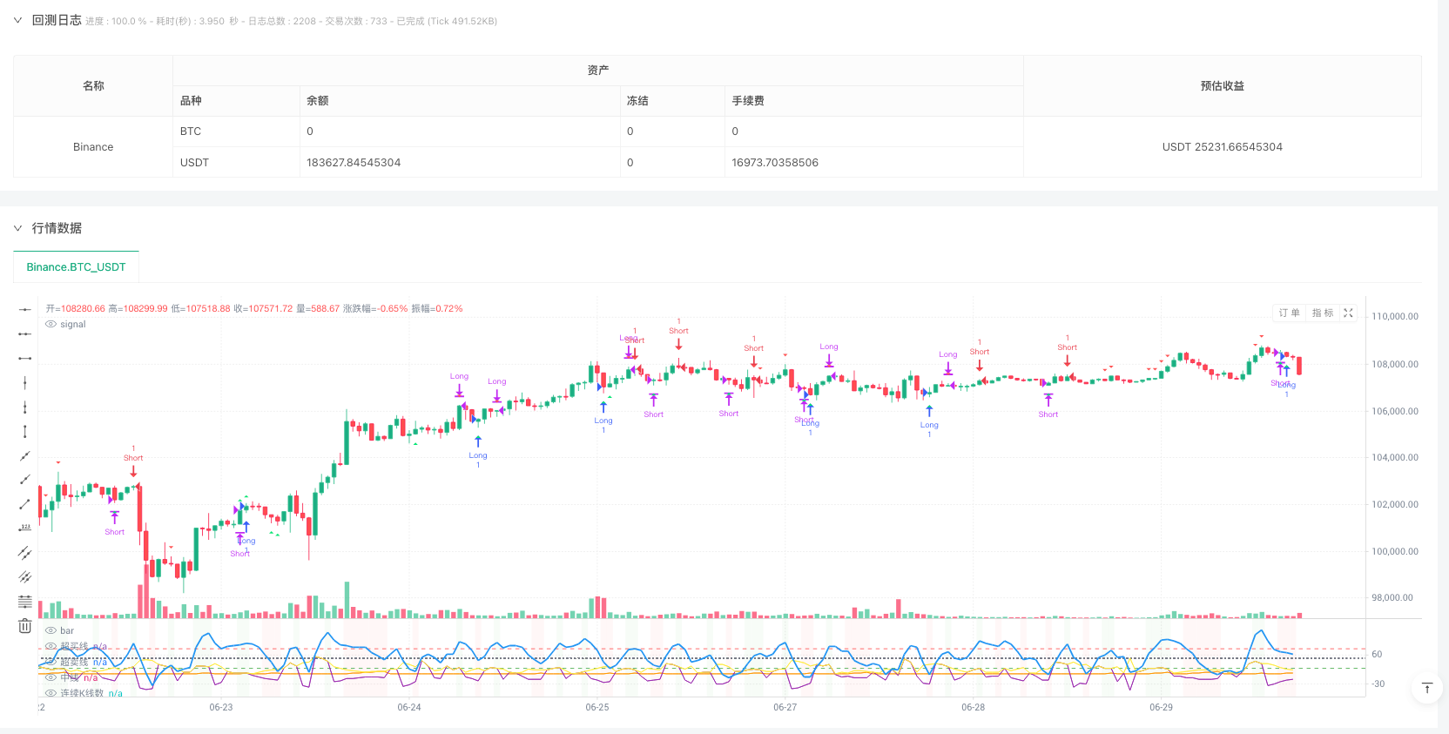Toggle visibility of 连续K线数 indicator
The height and width of the screenshot is (734, 1449).
[x=51, y=693]
